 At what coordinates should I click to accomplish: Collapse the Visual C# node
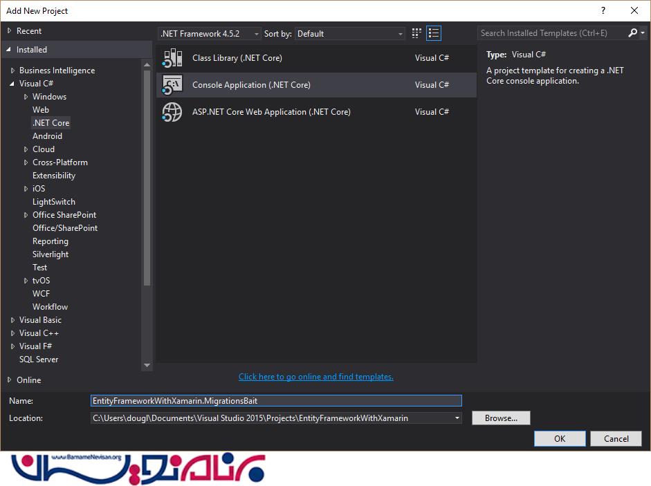click(x=12, y=84)
